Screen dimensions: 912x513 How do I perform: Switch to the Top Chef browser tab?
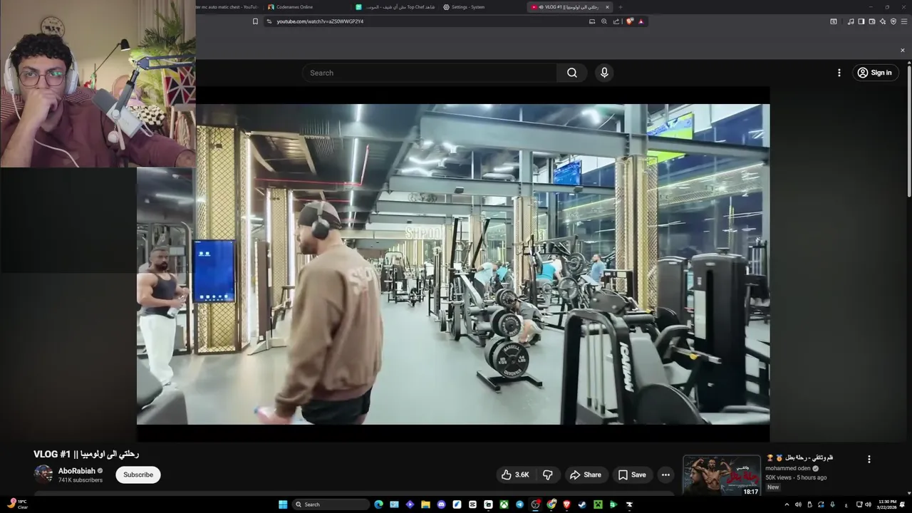[395, 7]
